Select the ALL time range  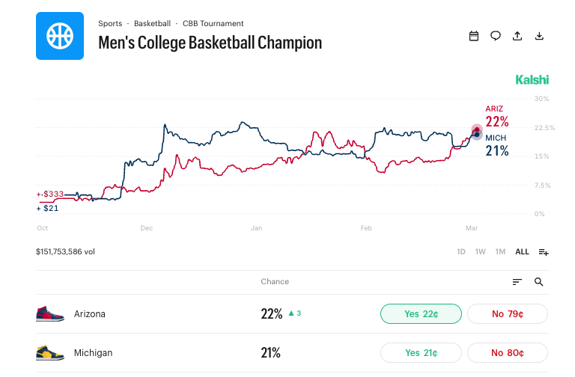pyautogui.click(x=522, y=252)
